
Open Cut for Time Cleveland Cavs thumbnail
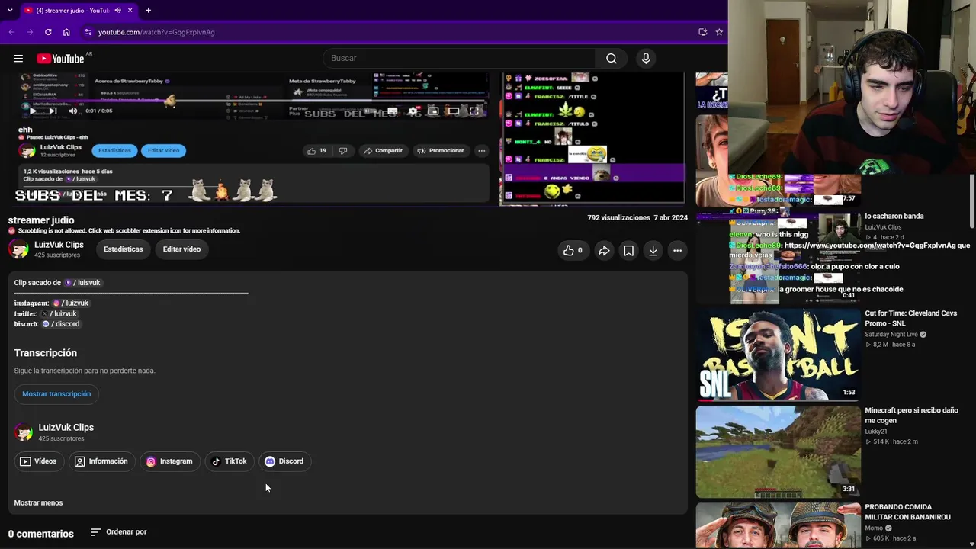click(778, 355)
